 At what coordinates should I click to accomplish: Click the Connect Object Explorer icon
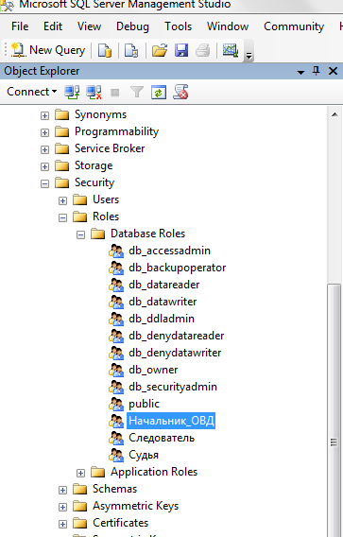click(72, 92)
